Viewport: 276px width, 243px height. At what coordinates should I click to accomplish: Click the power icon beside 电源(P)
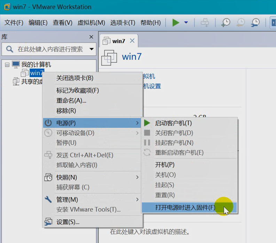pyautogui.click(x=48, y=123)
